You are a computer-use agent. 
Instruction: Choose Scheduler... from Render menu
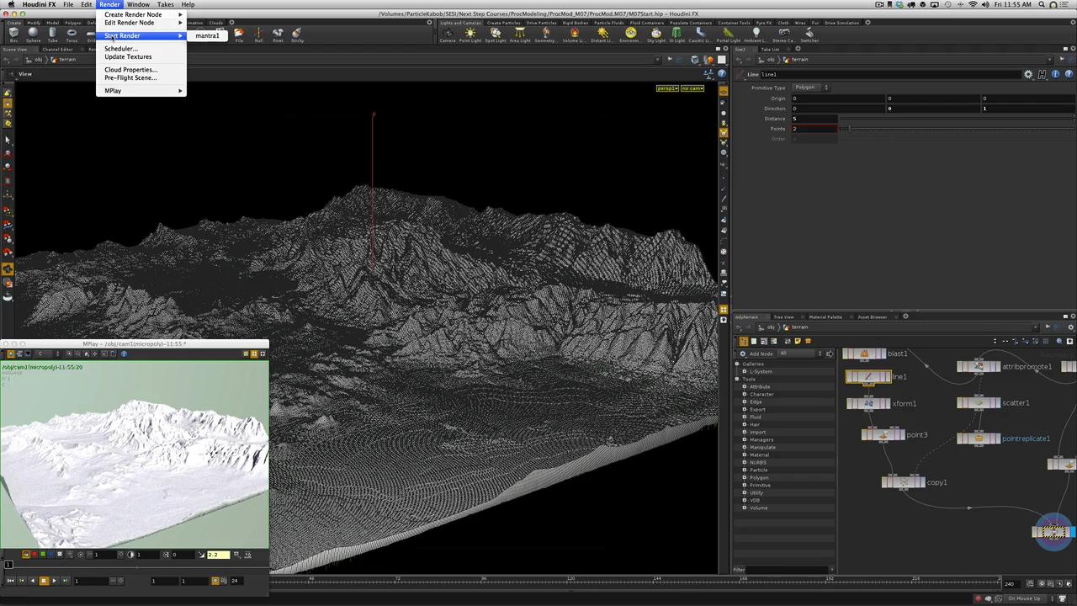141,49
